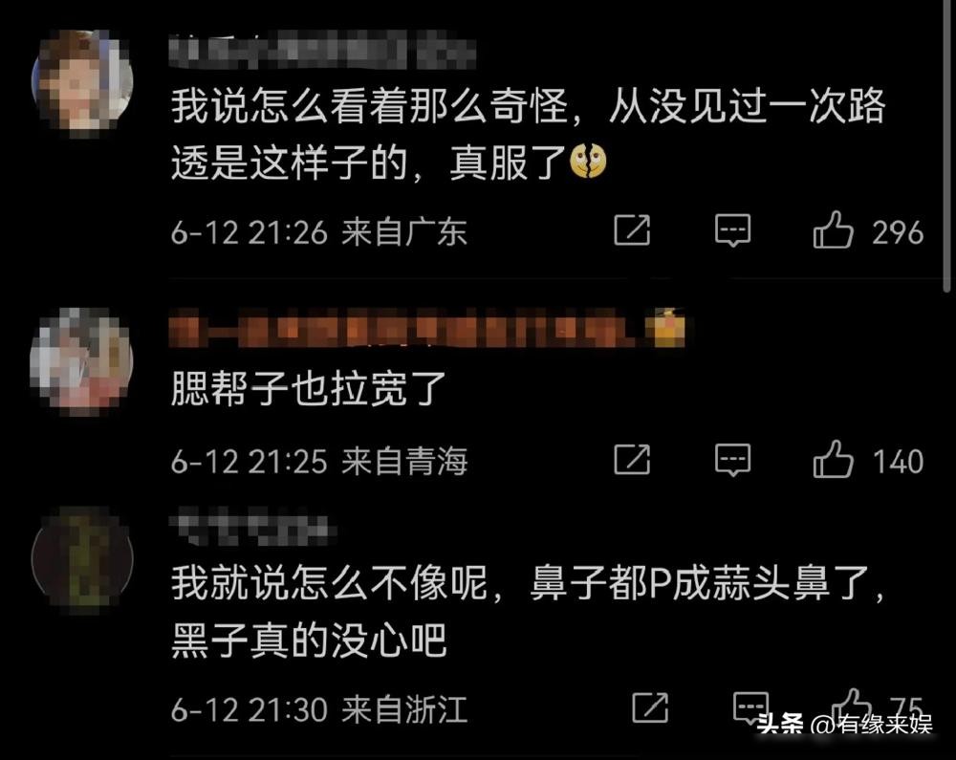Repost the Qinghai comment
The height and width of the screenshot is (760, 956).
click(x=632, y=459)
